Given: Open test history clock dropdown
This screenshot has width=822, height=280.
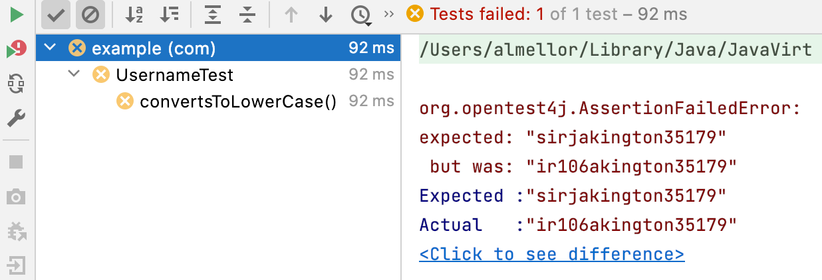Looking at the screenshot, I should 360,15.
